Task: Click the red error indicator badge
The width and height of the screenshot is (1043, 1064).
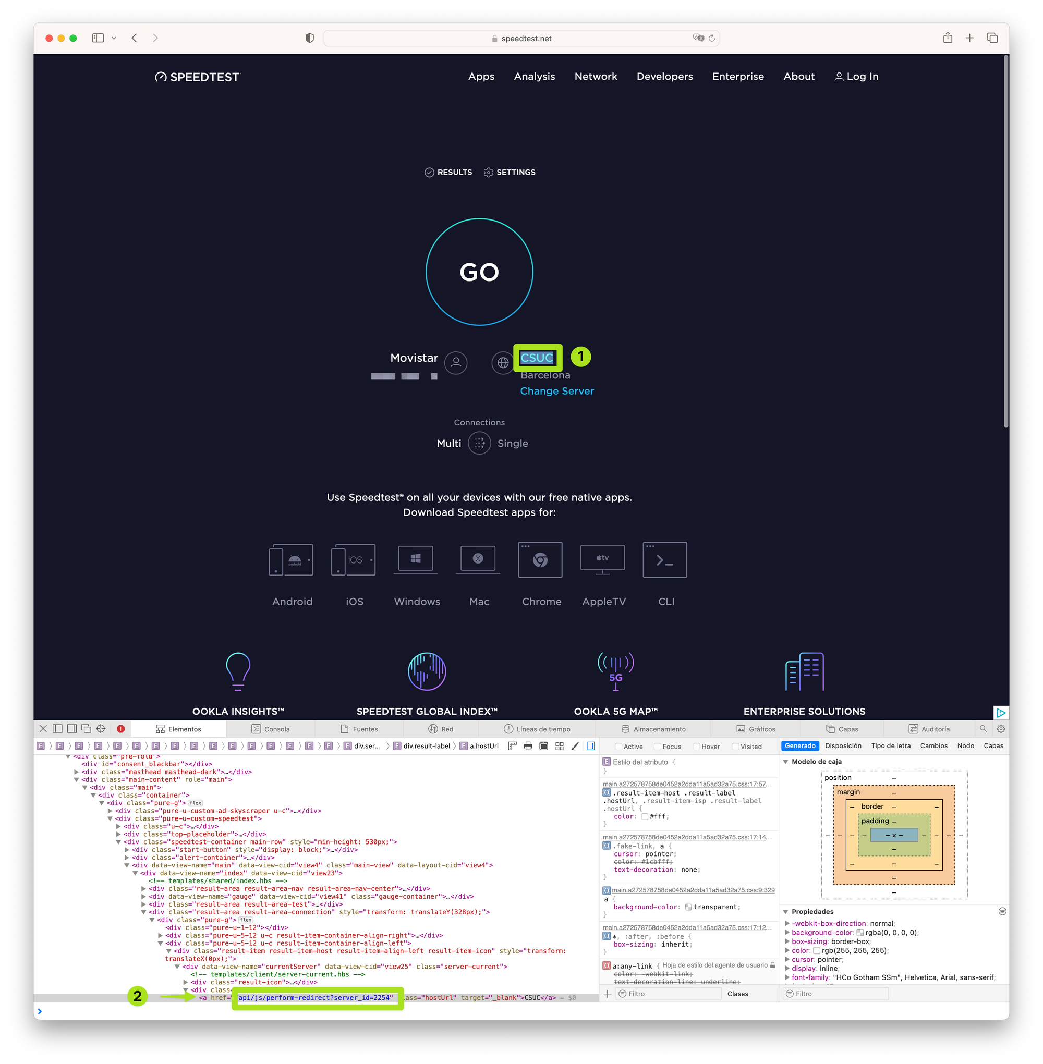Action: [x=120, y=728]
